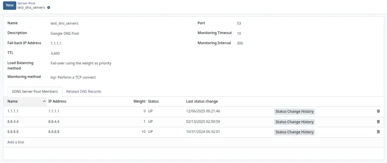Delete the 8.8.4.4 pool member row
The image size is (387, 163).
pyautogui.click(x=378, y=122)
